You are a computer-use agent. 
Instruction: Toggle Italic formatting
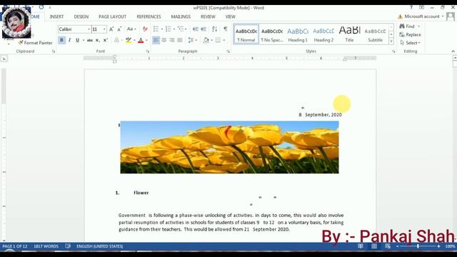coord(69,40)
